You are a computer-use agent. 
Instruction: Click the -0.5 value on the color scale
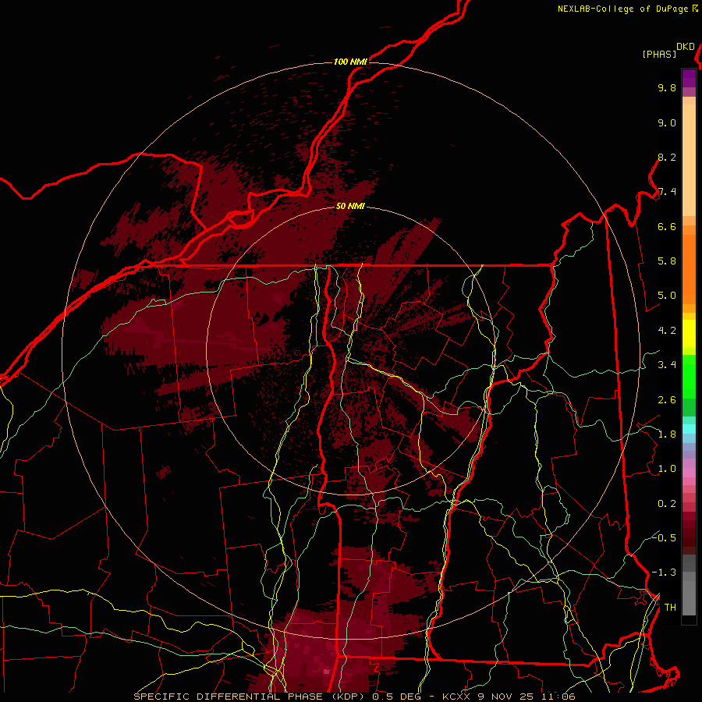(664, 538)
